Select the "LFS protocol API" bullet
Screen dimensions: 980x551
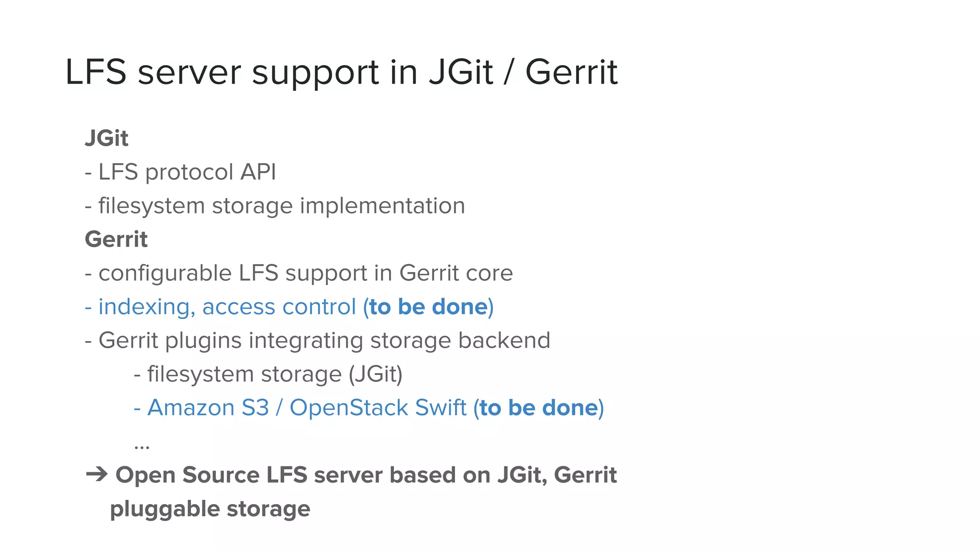[x=187, y=172]
